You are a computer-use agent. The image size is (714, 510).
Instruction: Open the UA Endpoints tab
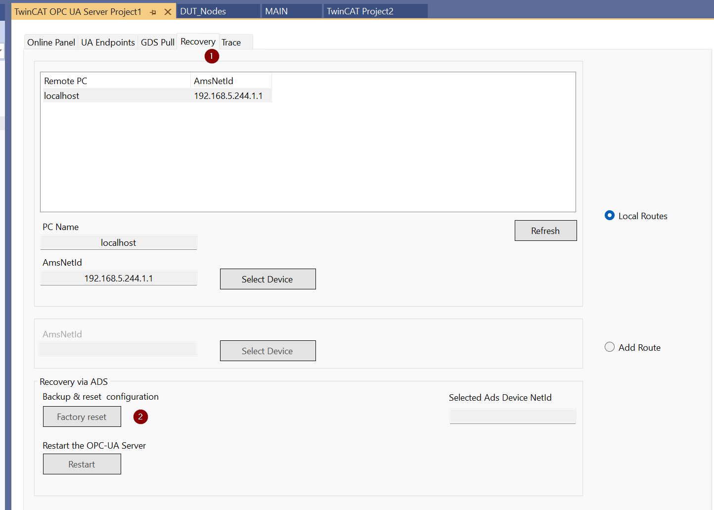[108, 43]
